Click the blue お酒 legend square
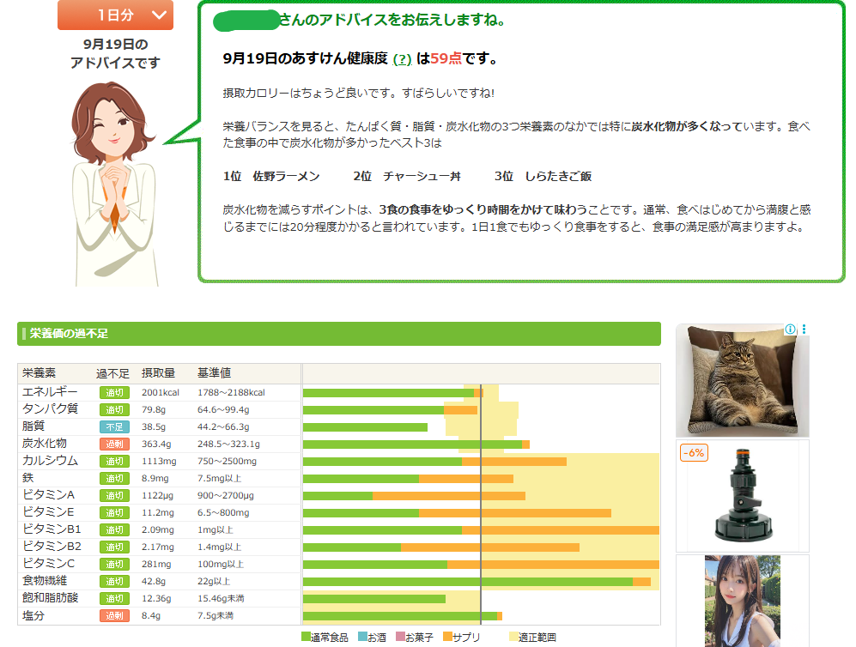 pos(362,637)
